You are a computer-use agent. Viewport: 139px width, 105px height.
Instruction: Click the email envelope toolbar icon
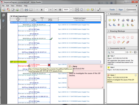point(31,10)
